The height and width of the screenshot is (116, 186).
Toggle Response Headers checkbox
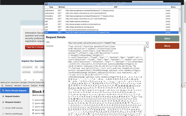click(3, 102)
